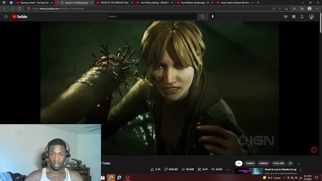Click the first Edge icon in taskbar

coord(111,178)
